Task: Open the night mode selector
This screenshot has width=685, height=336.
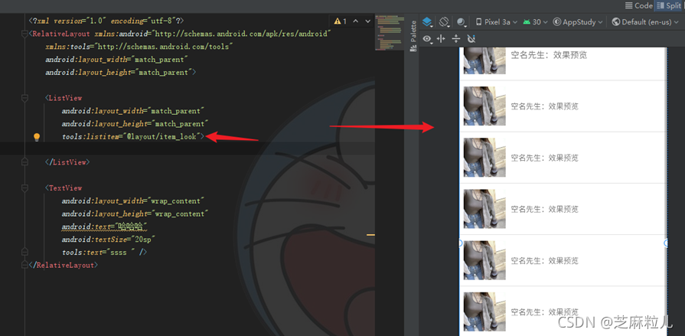Action: pyautogui.click(x=462, y=22)
